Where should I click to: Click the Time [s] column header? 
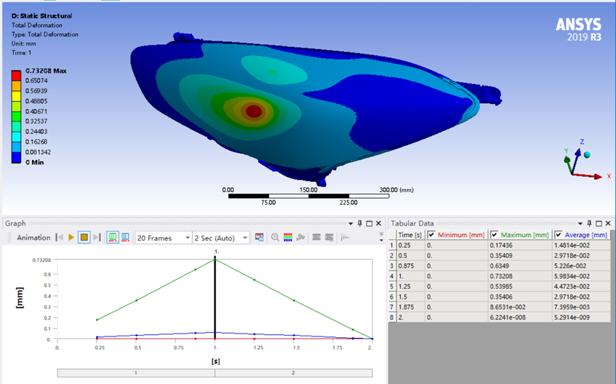410,235
